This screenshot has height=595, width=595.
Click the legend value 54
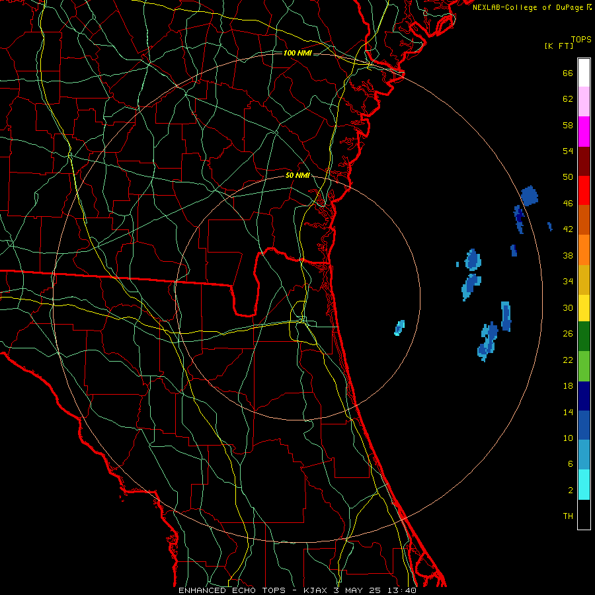568,151
